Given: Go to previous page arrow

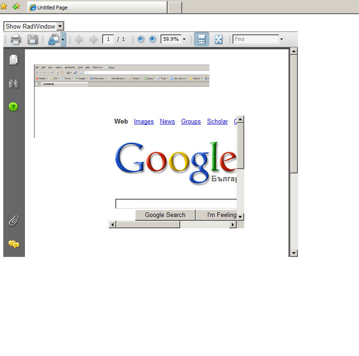Looking at the screenshot, I should [x=79, y=39].
